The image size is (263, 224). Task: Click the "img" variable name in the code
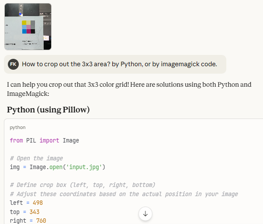(x=14, y=167)
